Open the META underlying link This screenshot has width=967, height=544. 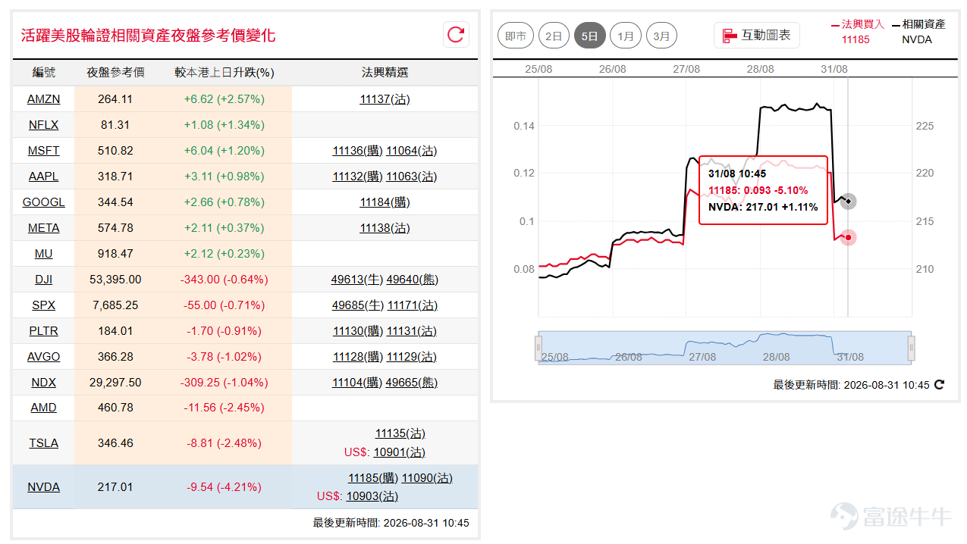click(x=43, y=228)
